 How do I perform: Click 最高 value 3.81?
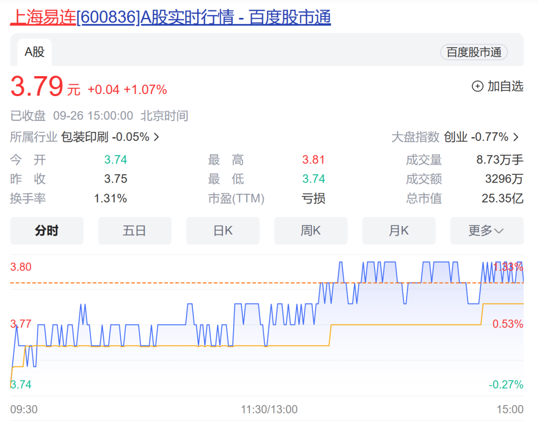point(313,160)
